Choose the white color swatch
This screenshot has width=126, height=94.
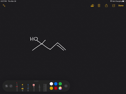pyautogui.click(x=51, y=84)
